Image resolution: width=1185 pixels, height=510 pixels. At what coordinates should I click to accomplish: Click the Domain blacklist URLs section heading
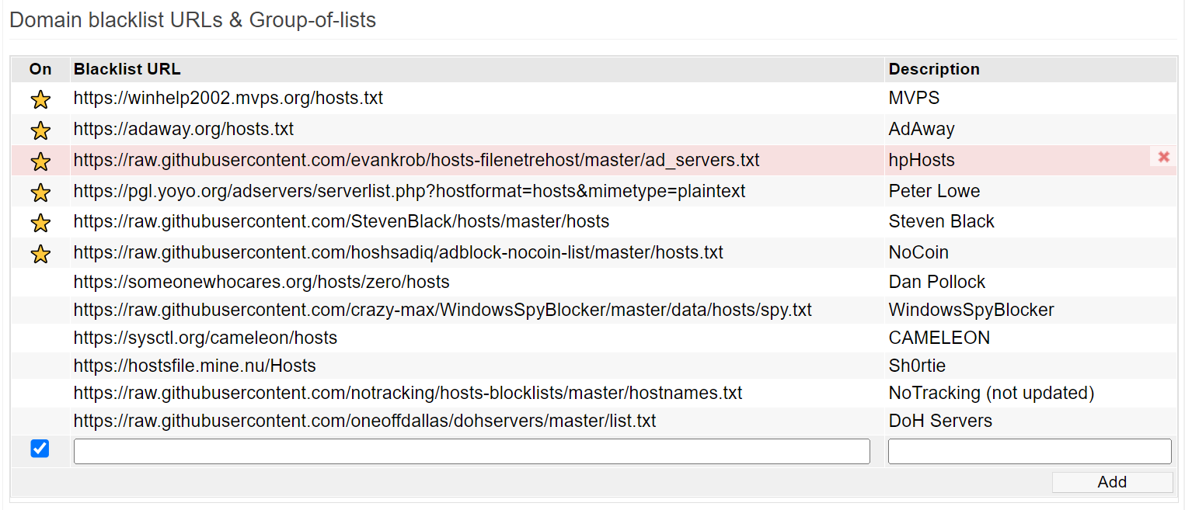[x=193, y=20]
